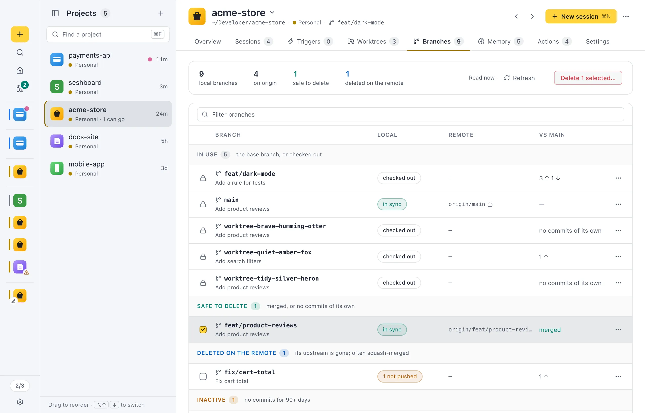Switch to the Overview tab
645x413 pixels.
pos(208,42)
